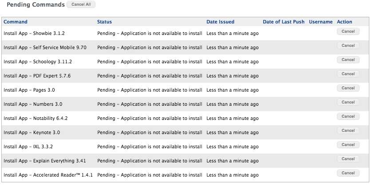Cancel the Pages 3.0 install command
This screenshot has height=185, width=372.
pos(348,88)
